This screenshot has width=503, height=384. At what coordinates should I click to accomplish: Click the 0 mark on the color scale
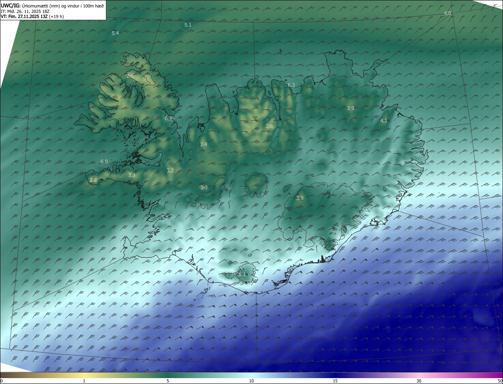(2, 381)
